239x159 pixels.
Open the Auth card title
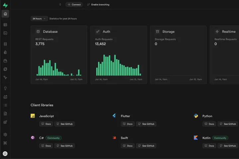pos(107,32)
